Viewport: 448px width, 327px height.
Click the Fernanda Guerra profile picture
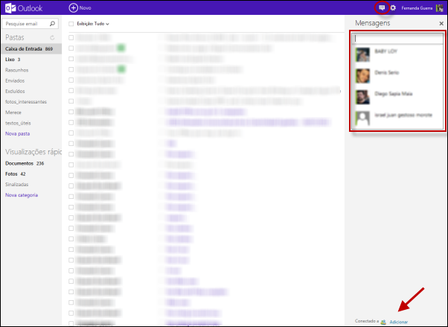coord(440,8)
